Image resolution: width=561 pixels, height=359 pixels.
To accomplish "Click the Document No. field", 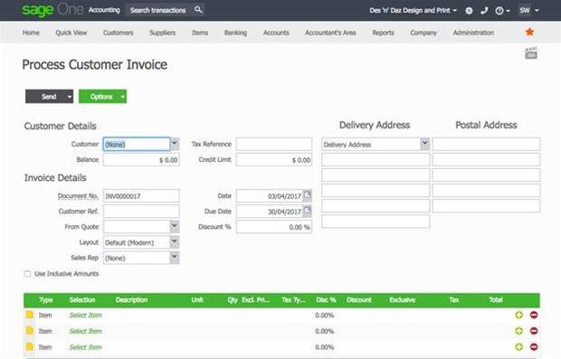I will tap(141, 196).
